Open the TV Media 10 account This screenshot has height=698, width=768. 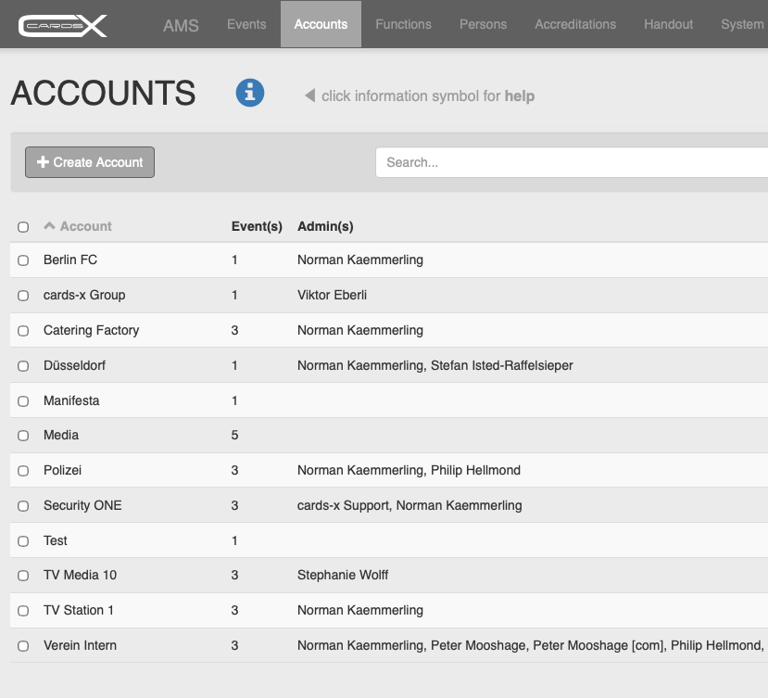(x=80, y=575)
